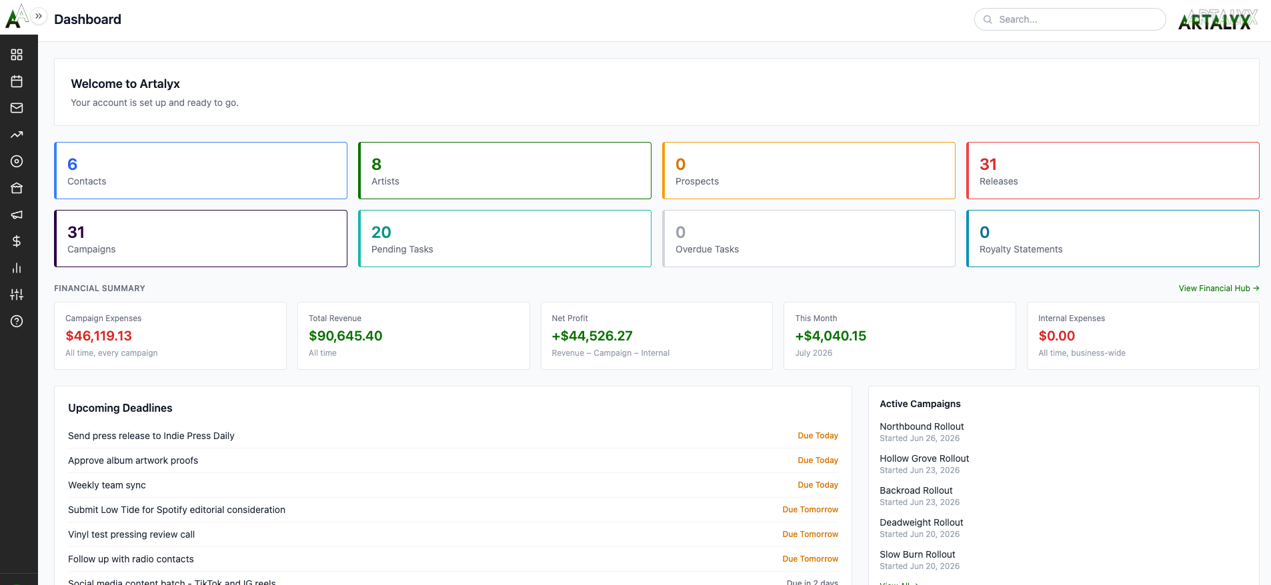Open the Overdue Tasks stat card

pos(809,239)
